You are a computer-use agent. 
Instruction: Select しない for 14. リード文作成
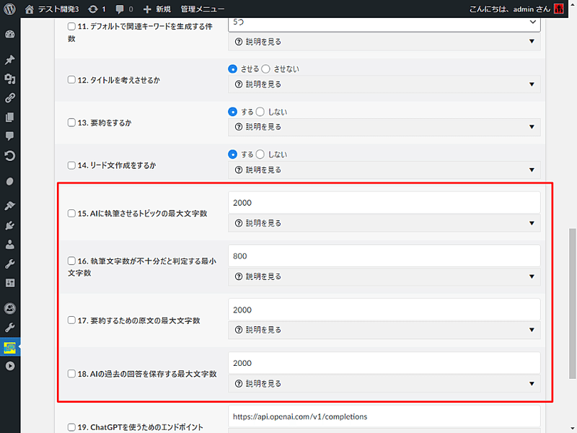click(x=260, y=154)
